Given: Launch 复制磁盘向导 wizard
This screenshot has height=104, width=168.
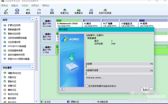Looking at the screenshot, I should point(12,29).
